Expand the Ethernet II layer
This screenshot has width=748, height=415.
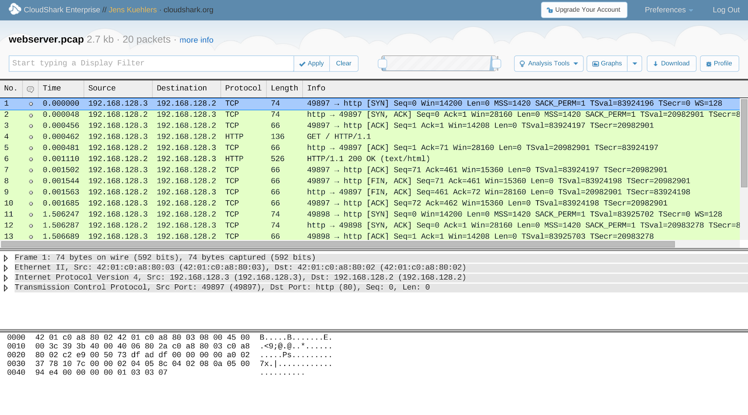pos(6,268)
